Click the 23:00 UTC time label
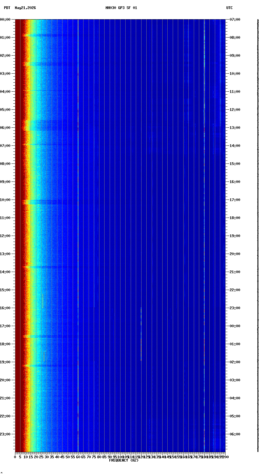 coord(235,308)
